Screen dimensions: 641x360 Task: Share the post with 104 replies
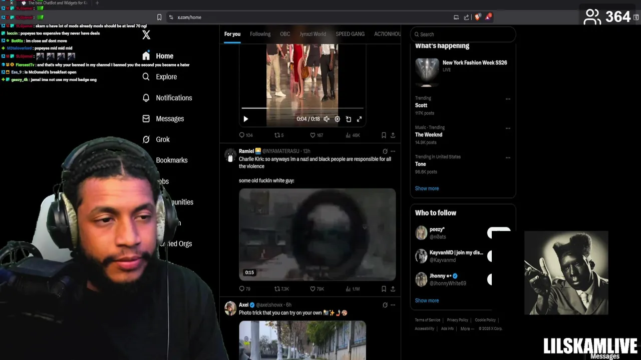click(x=393, y=135)
